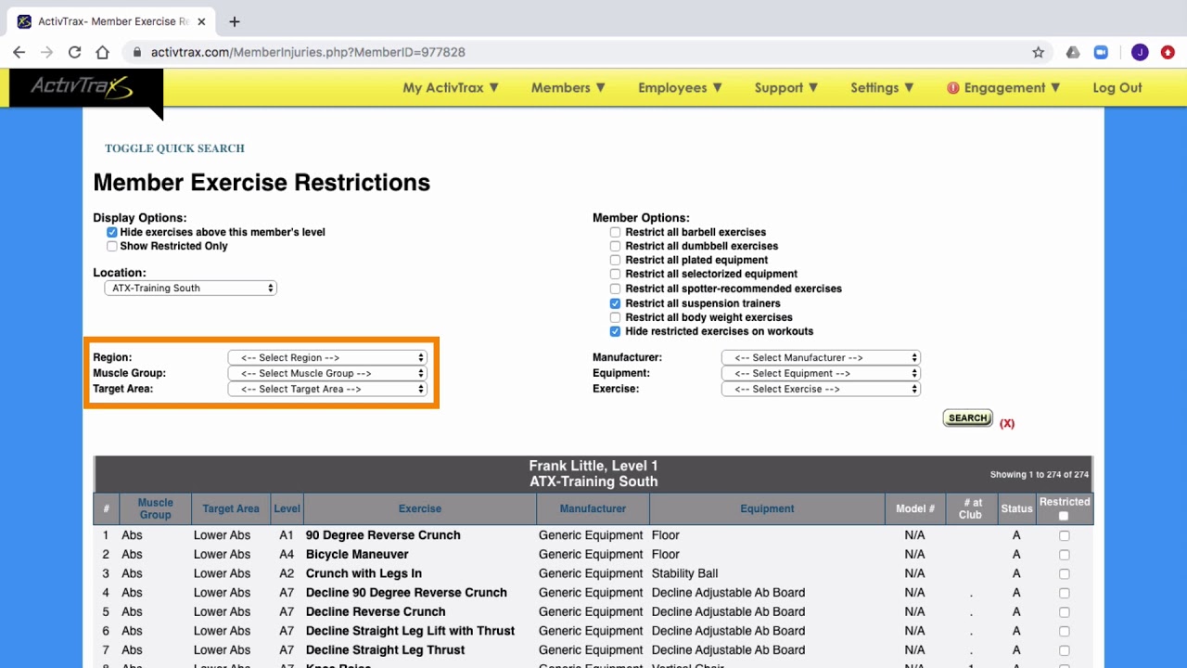Open the Location dropdown ATX-Training South

pyautogui.click(x=191, y=288)
